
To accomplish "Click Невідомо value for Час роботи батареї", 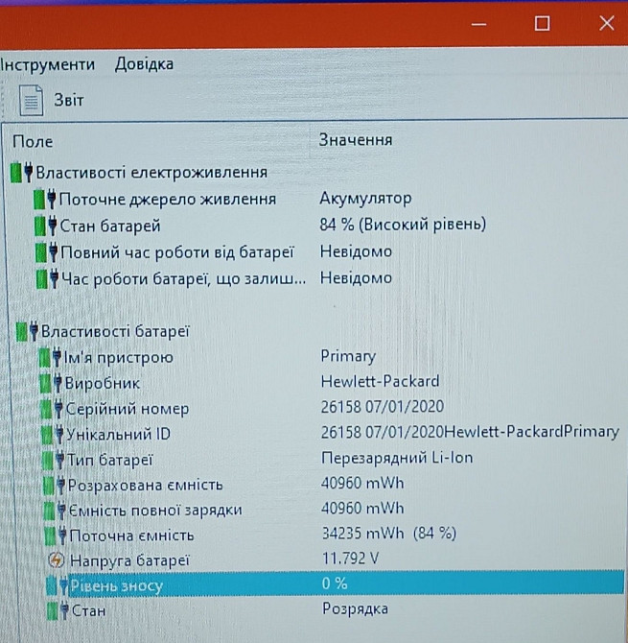I will click(356, 278).
